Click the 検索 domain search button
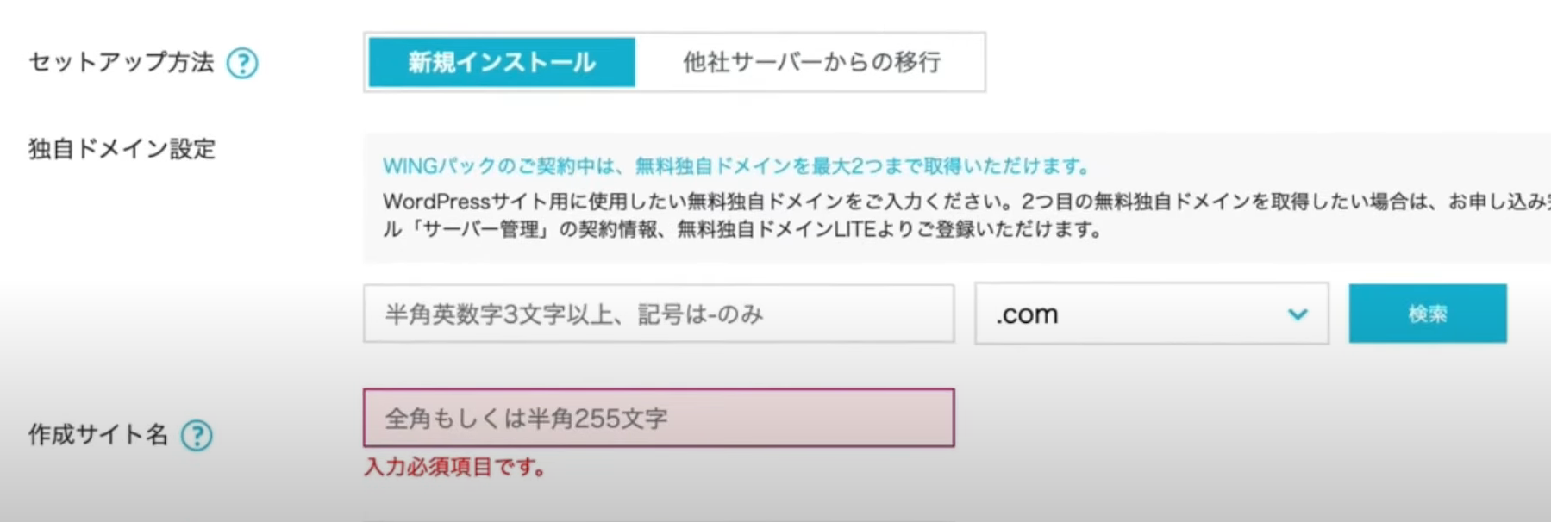Viewport: 1551px width, 522px height. (x=1428, y=314)
